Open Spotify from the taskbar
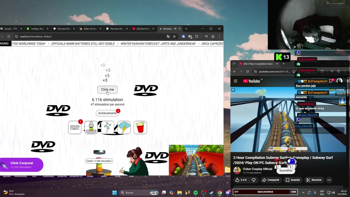 pos(196,193)
